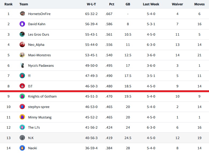Click the GB column header

tap(128, 4)
